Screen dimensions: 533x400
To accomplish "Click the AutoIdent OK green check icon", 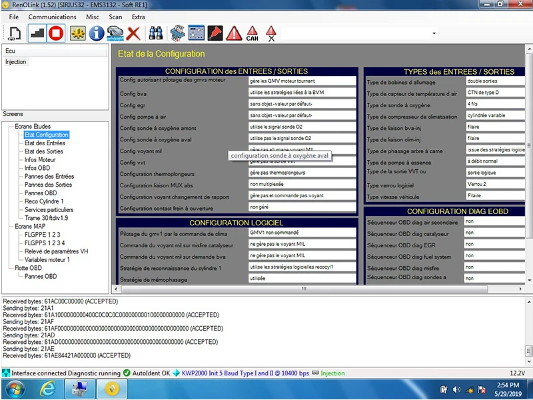I will (x=127, y=373).
